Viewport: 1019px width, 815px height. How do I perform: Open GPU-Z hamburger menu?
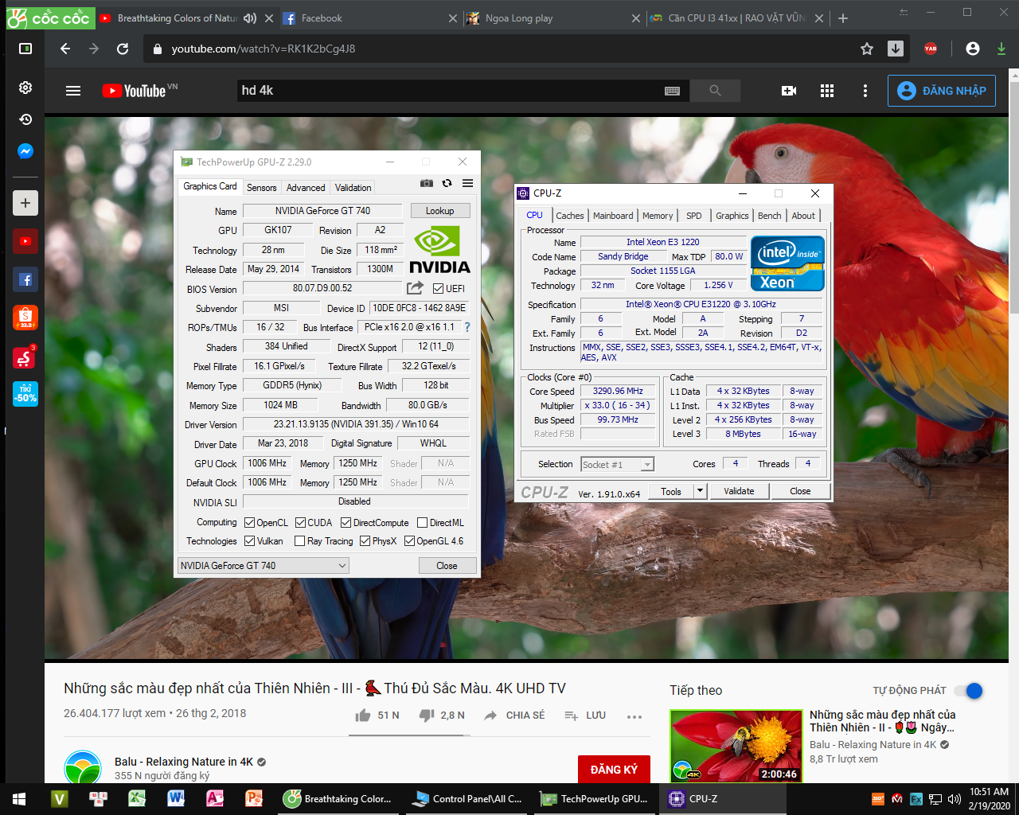point(468,183)
